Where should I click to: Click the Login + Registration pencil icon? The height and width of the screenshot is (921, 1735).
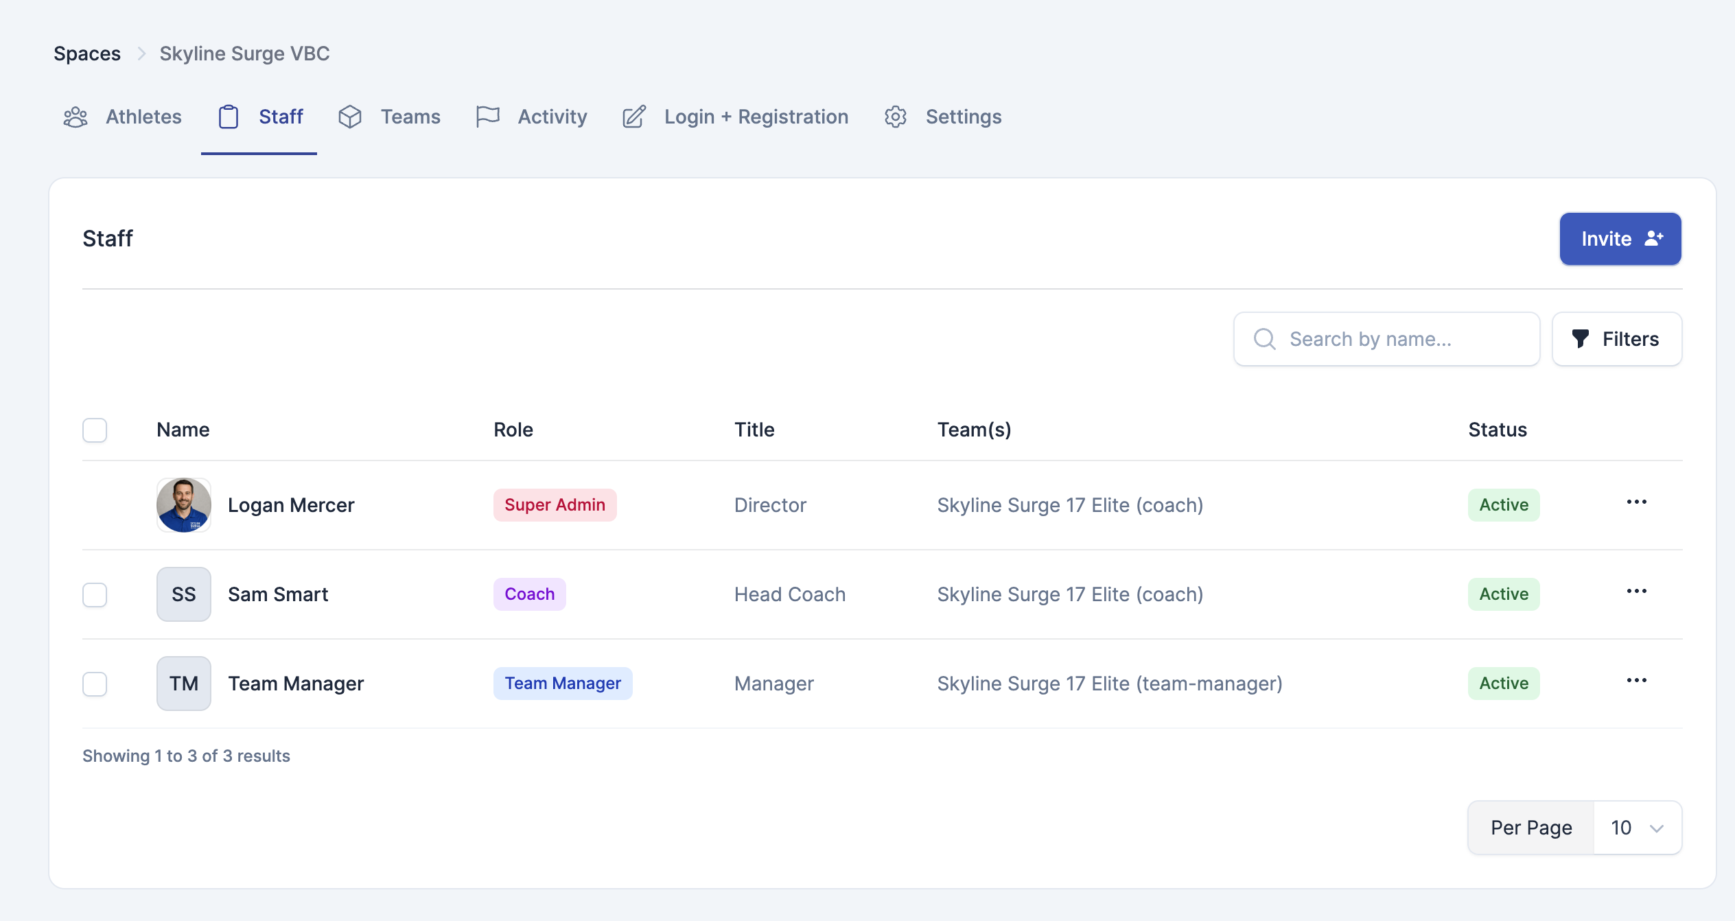633,117
